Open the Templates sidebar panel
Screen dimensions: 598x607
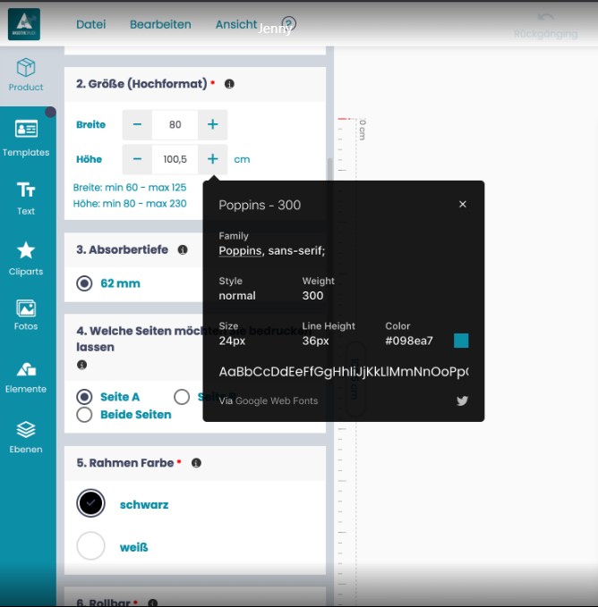click(26, 139)
